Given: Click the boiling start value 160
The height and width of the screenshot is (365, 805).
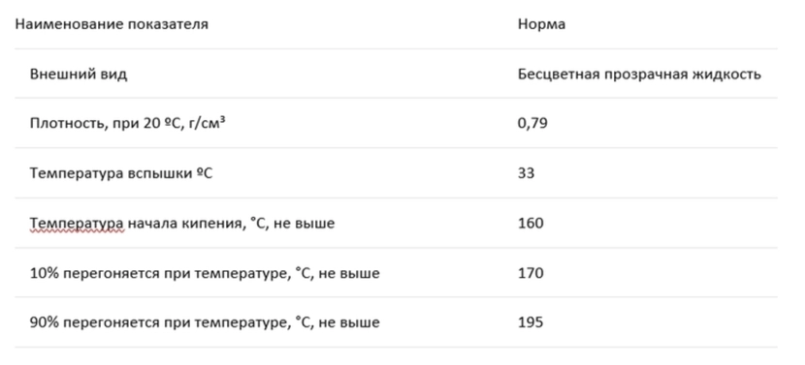Looking at the screenshot, I should [x=531, y=224].
